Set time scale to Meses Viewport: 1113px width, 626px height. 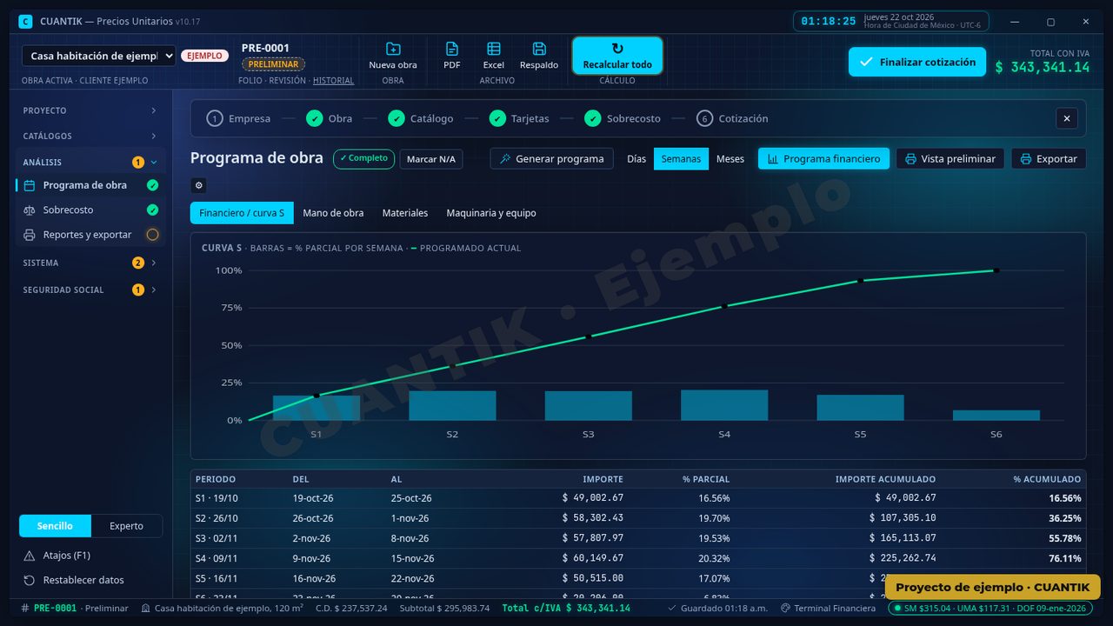click(x=730, y=159)
